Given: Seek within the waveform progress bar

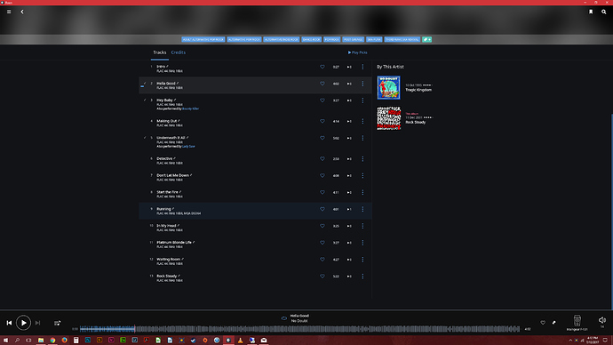Looking at the screenshot, I should point(300,329).
